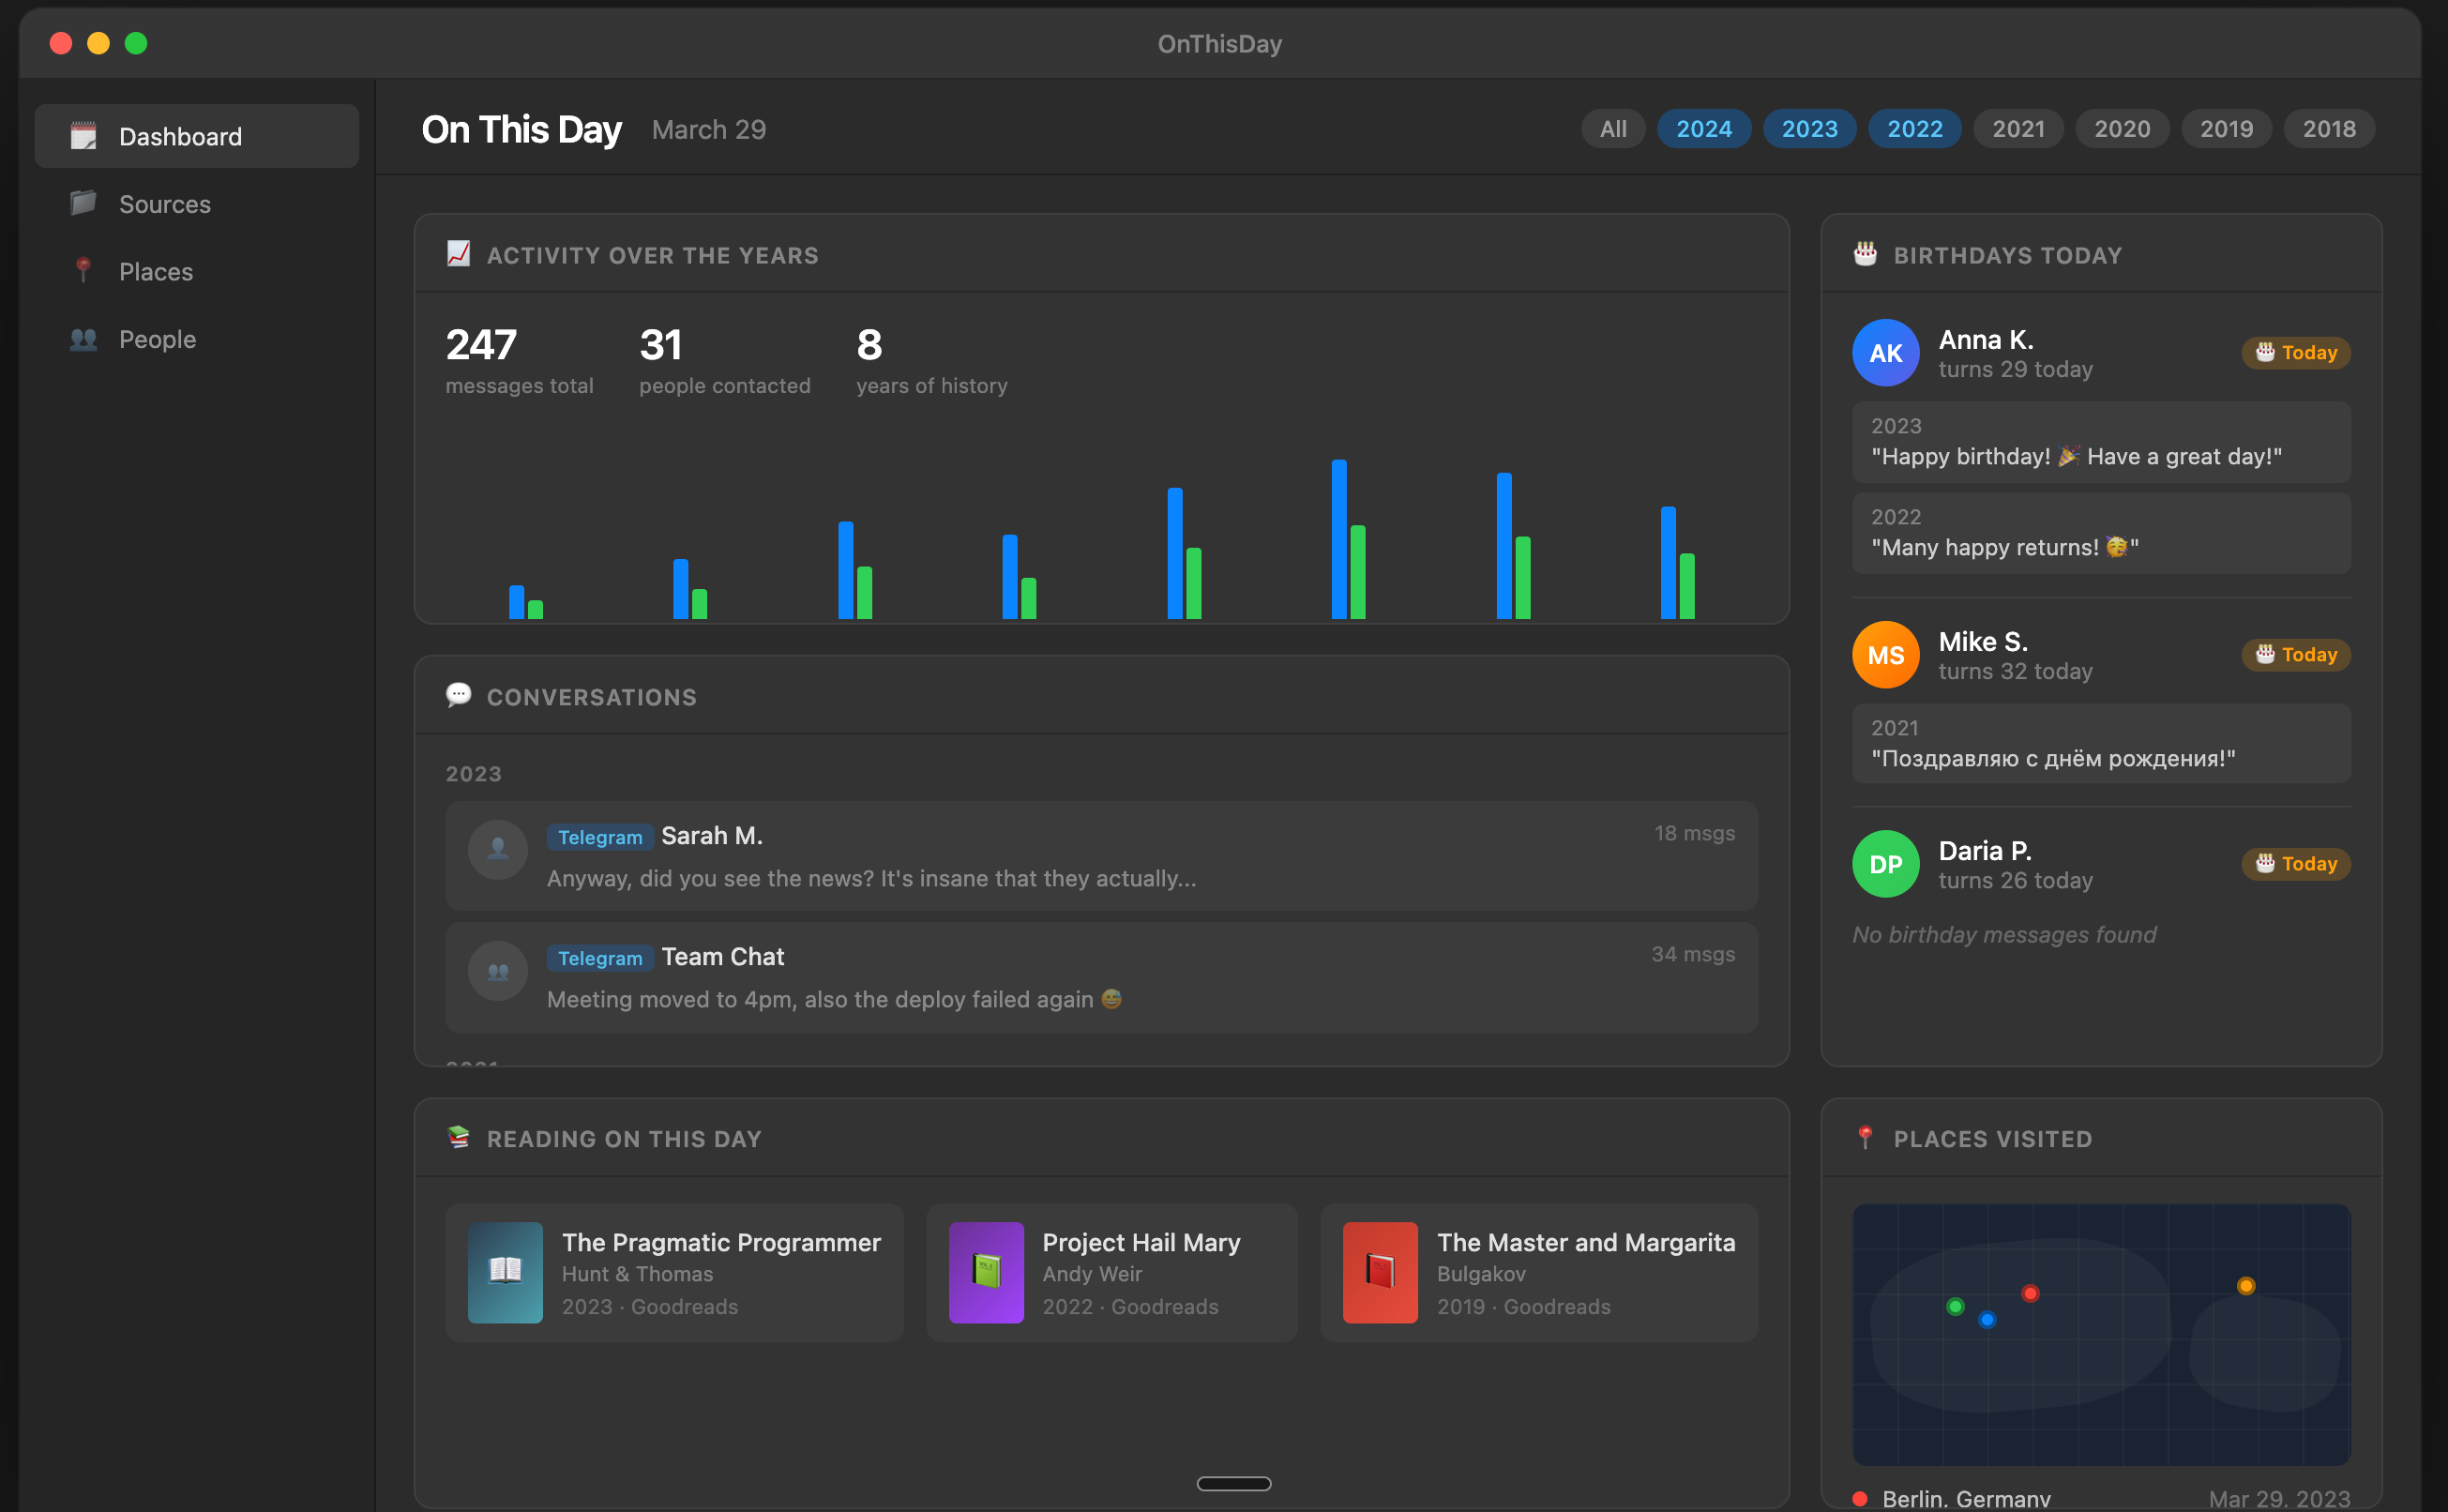Click Anna K.'s AK avatar
The width and height of the screenshot is (2448, 1512).
[x=1885, y=353]
